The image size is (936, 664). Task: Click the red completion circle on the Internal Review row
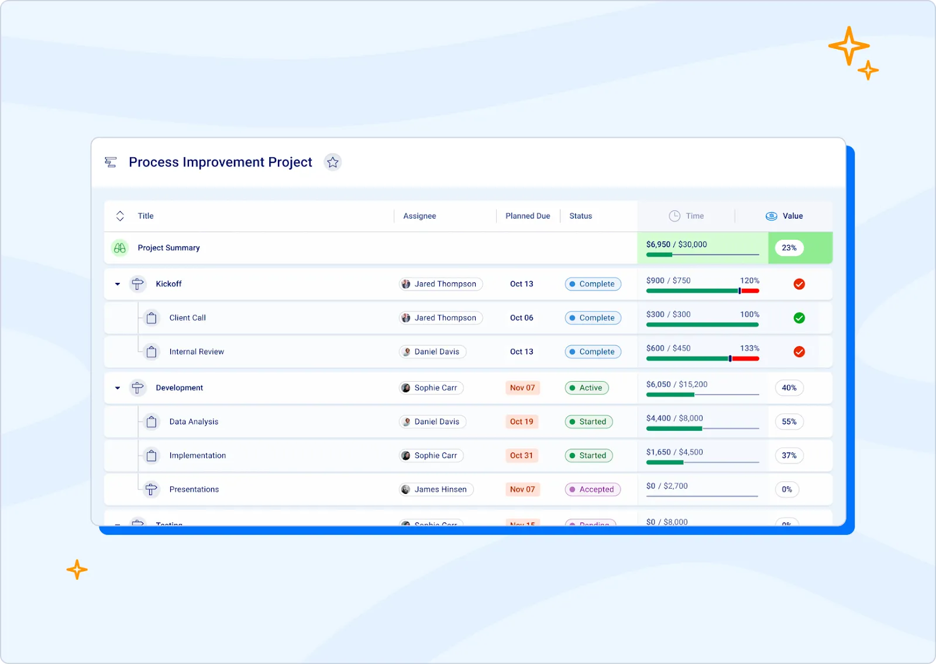pos(799,351)
